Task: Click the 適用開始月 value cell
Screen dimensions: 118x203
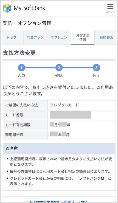Action: click(82, 135)
